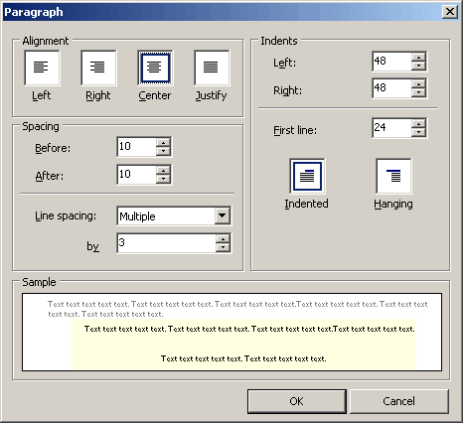463x423 pixels.
Task: Decrease Left indent with down arrow
Action: (418, 66)
